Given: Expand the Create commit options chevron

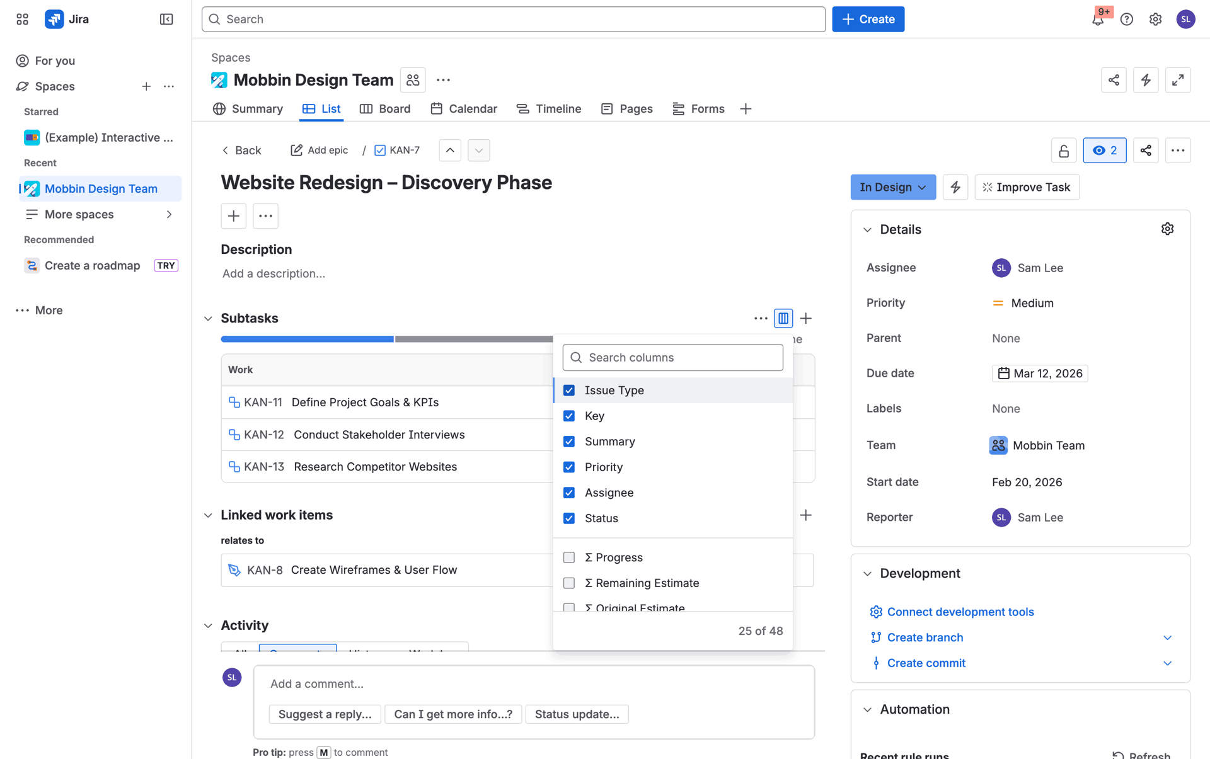Looking at the screenshot, I should pos(1167,663).
